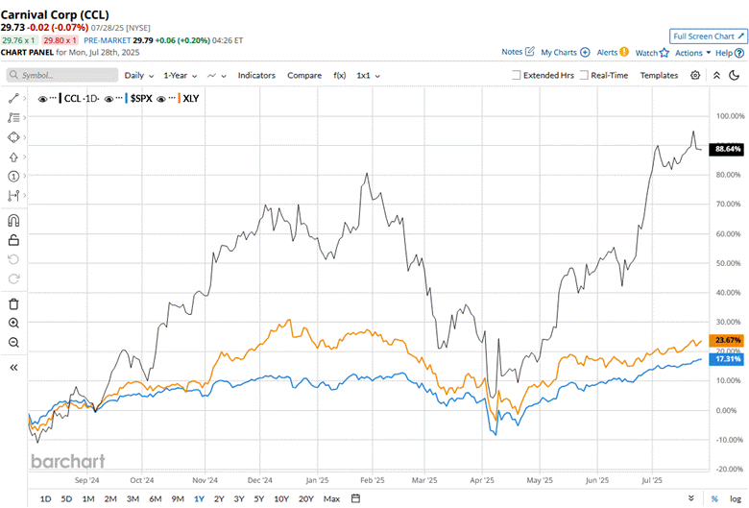Enable the Extended Hrs checkbox
Image resolution: width=749 pixels, height=508 pixels.
click(x=516, y=75)
